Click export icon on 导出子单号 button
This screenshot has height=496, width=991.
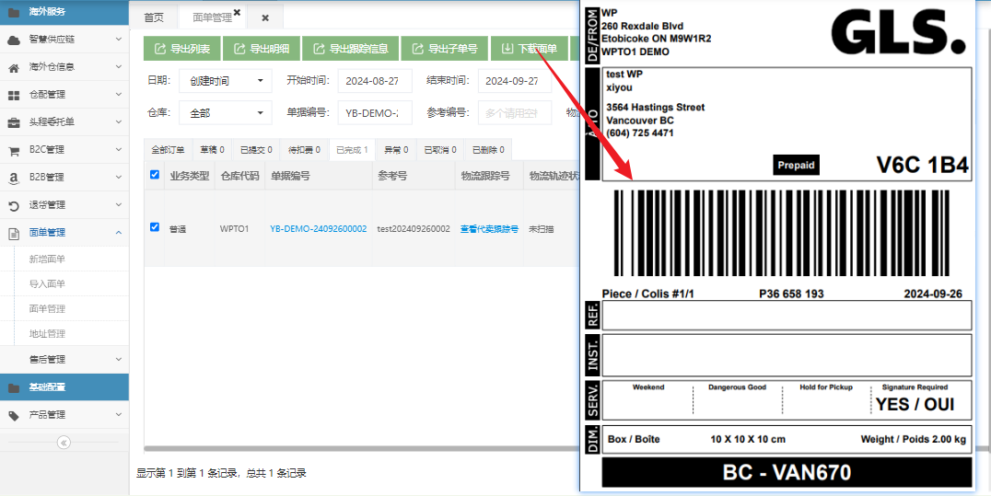tap(417, 49)
